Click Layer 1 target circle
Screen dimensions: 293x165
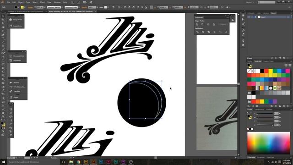click(x=288, y=17)
